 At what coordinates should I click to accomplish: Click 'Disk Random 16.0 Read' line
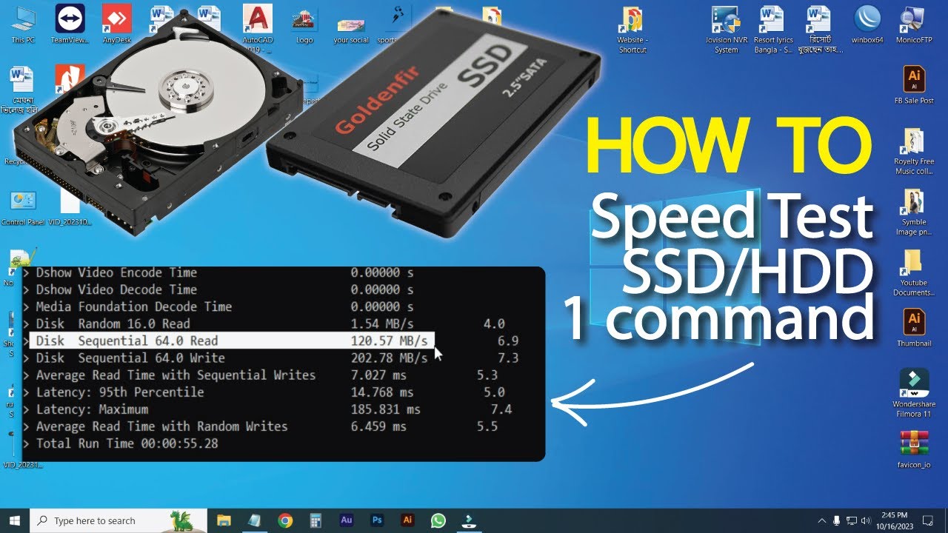coord(113,324)
